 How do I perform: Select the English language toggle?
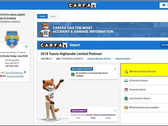click(42, 16)
